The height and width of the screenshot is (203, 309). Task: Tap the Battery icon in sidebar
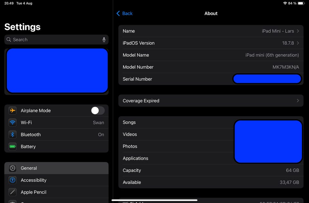coord(13,147)
